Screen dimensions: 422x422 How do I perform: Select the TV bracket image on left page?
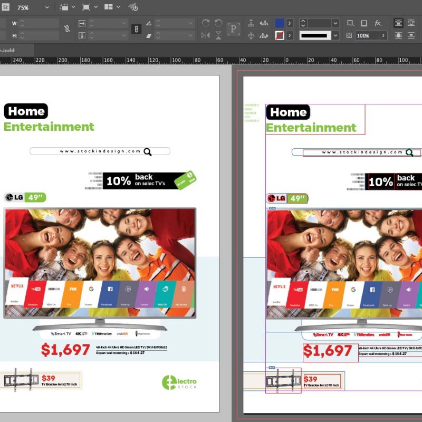coord(21,379)
